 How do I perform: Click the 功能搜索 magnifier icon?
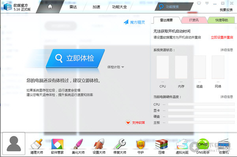(x=161, y=6)
